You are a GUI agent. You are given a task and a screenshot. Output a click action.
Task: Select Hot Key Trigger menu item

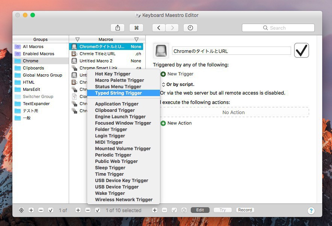point(113,74)
